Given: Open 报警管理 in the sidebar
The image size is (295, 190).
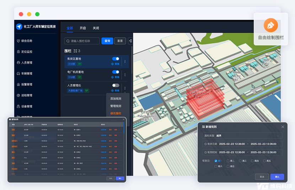Looking at the screenshot, I should coord(26,85).
